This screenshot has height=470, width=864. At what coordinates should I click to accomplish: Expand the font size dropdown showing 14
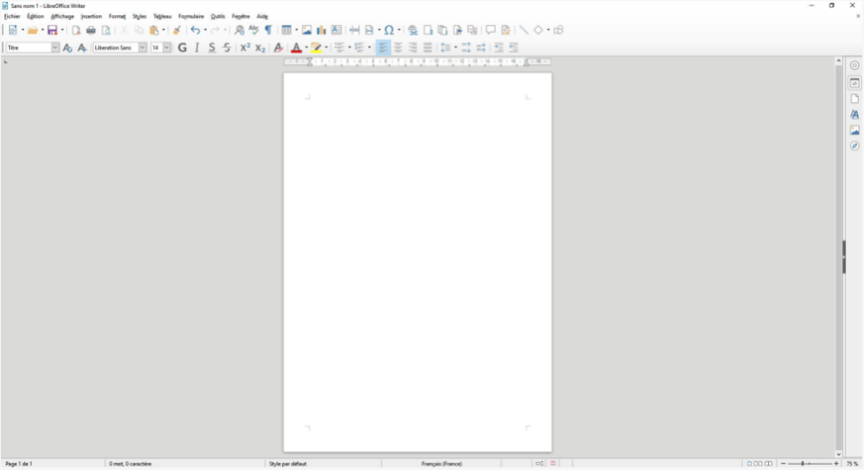click(167, 47)
